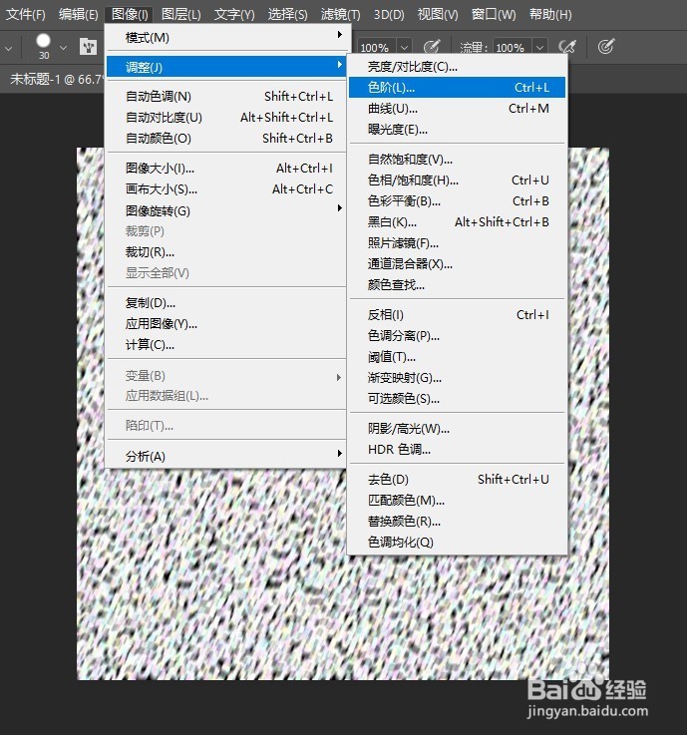Select 自然饱和度(V)...
687x735 pixels.
pos(457,160)
